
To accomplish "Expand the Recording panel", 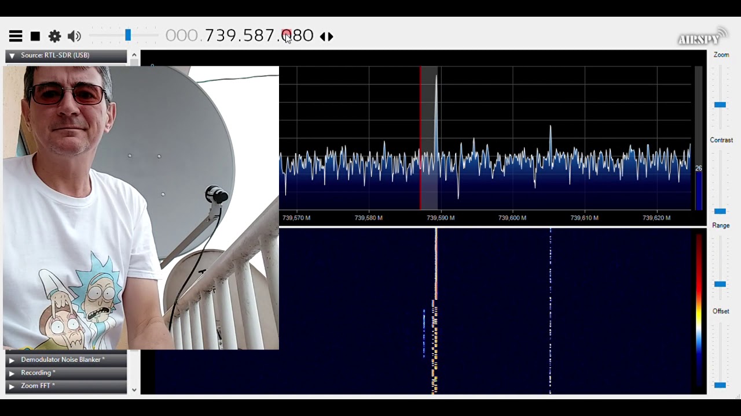I will click(65, 373).
